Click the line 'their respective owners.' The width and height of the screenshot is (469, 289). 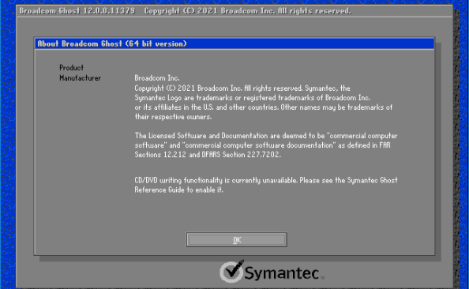coord(173,117)
